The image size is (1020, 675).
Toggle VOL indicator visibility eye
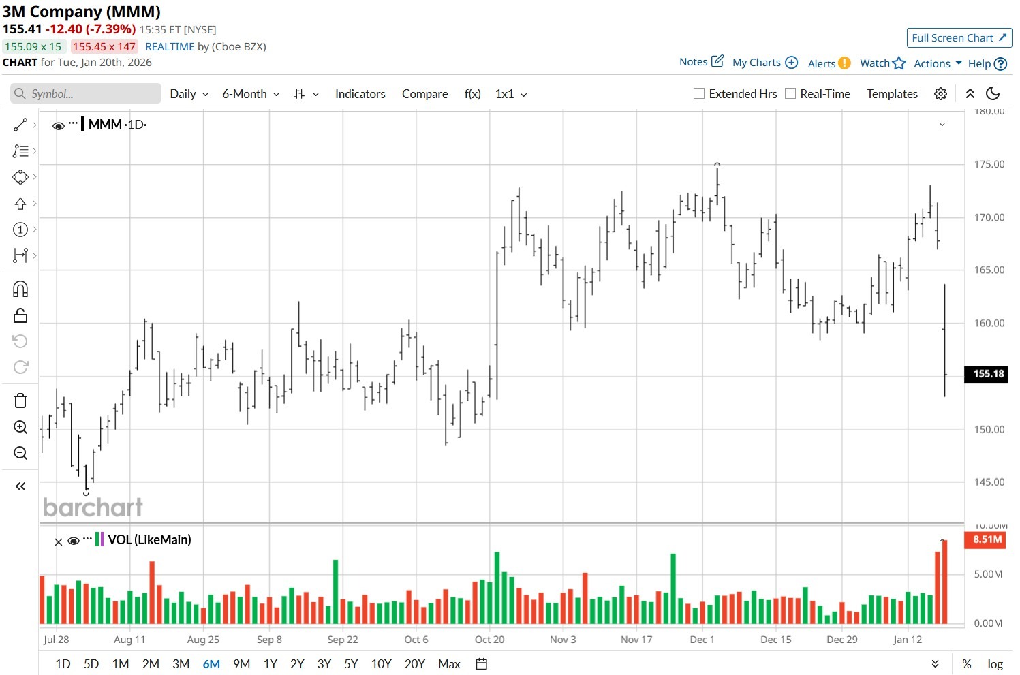click(74, 541)
